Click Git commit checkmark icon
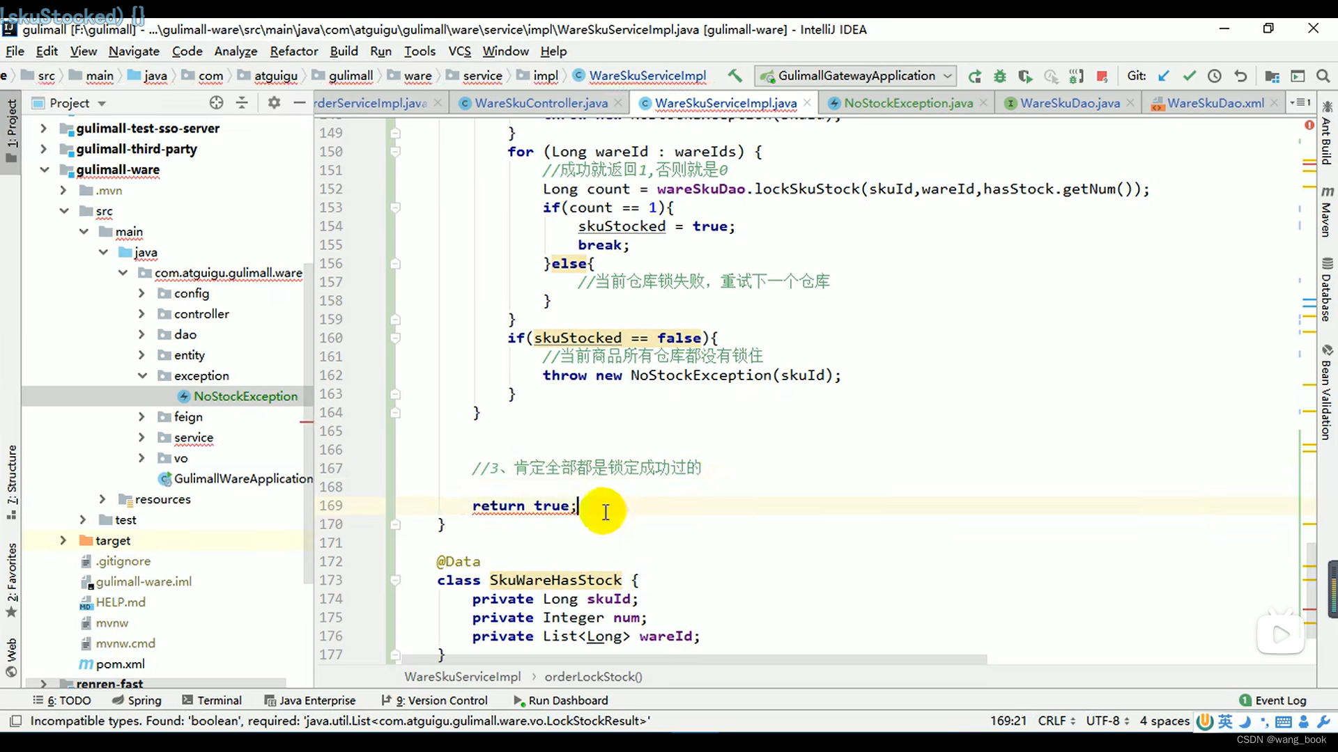Screen dimensions: 1338x752 tap(1189, 76)
